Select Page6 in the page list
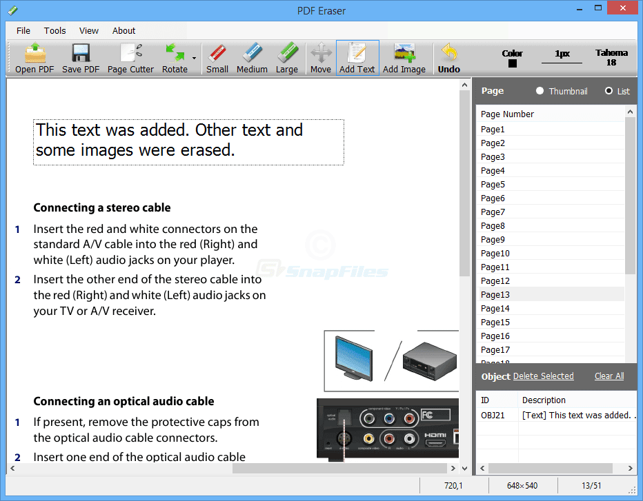Viewport: 643px width, 501px height. click(x=551, y=198)
